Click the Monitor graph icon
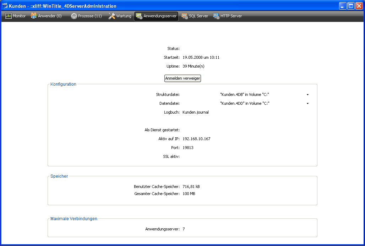This screenshot has width=365, height=246. (9, 16)
